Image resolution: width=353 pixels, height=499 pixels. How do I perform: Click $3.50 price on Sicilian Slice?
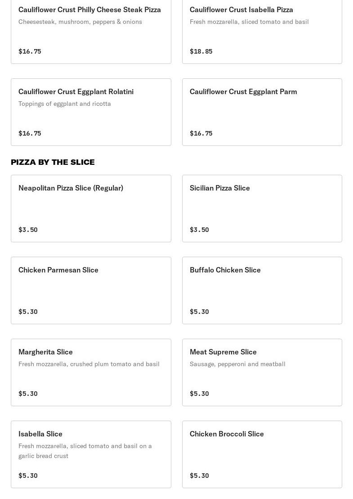point(199,230)
